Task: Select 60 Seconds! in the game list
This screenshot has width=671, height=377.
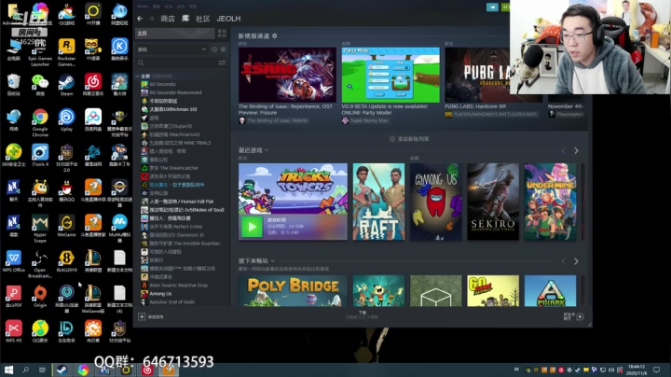Action: [x=162, y=84]
